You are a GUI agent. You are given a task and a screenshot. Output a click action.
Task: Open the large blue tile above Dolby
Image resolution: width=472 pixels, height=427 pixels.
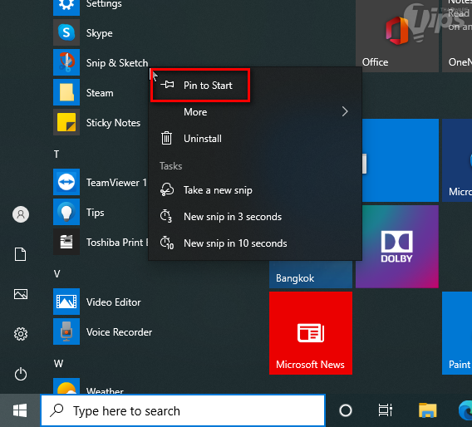(x=401, y=160)
